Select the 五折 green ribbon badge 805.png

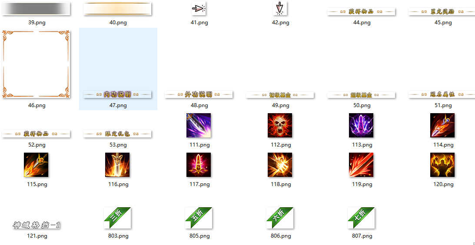click(199, 218)
